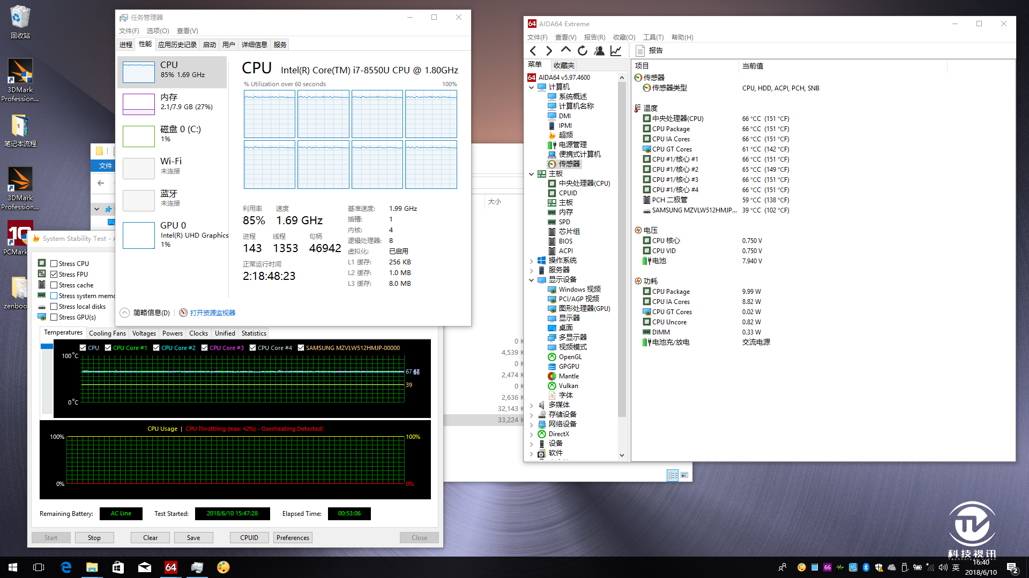Expand 操作系统 tree node
Screen dimensions: 1029x578
(531, 261)
